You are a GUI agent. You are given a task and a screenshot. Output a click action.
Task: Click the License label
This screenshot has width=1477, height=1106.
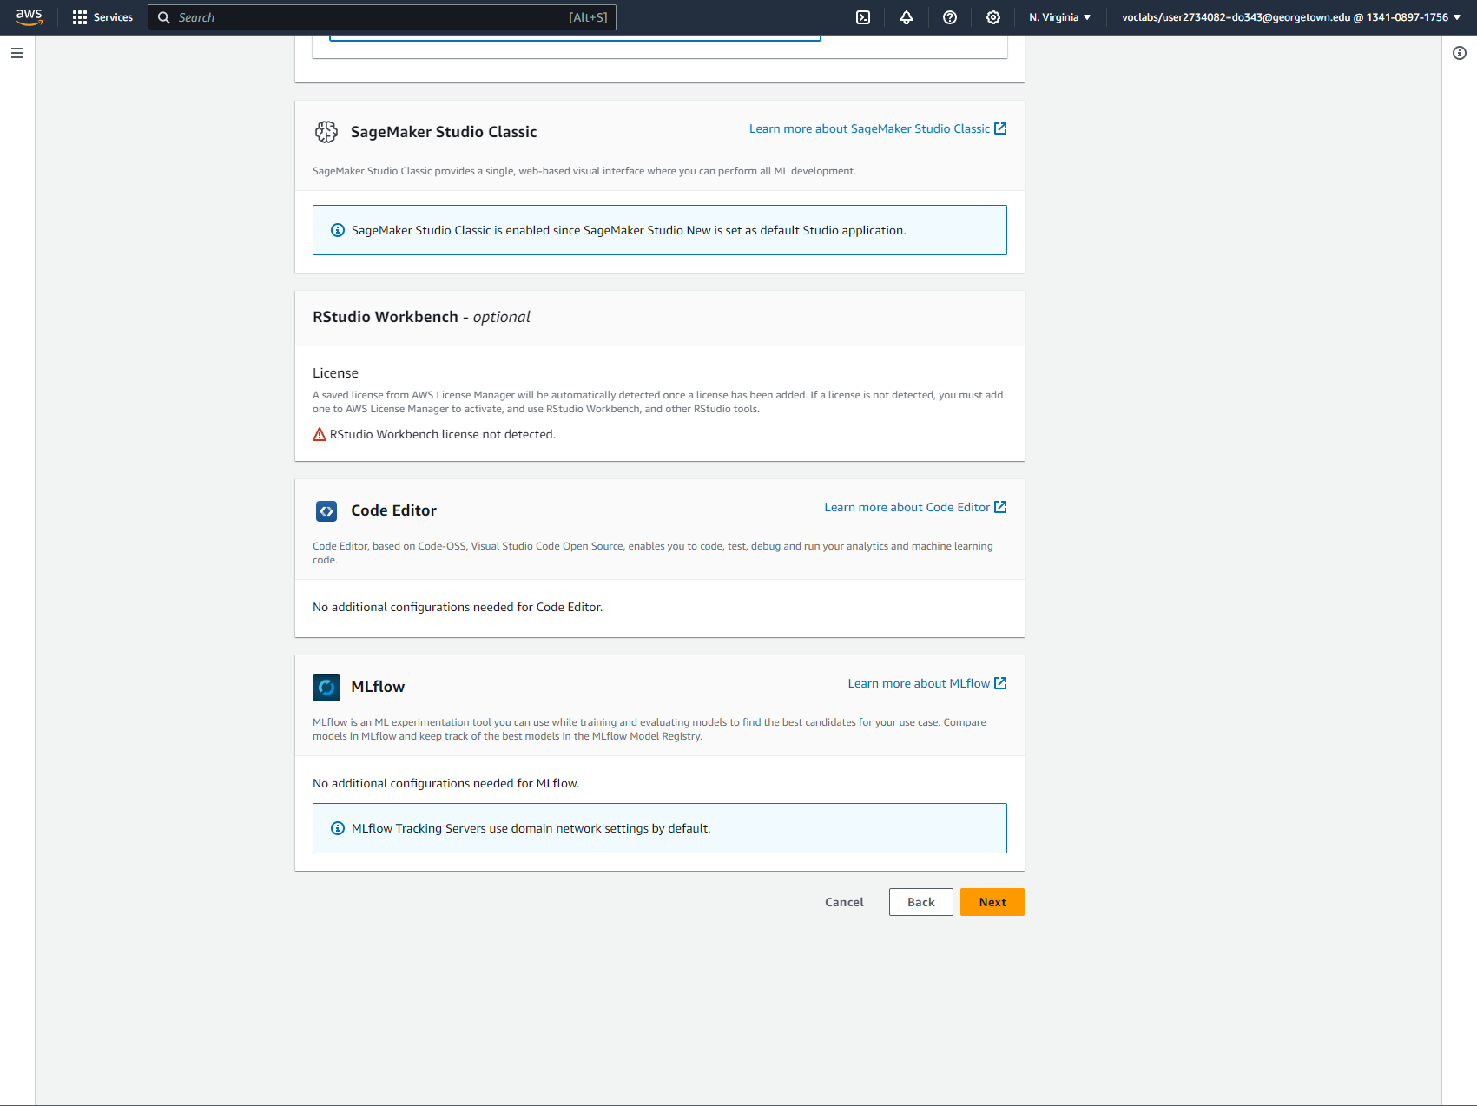click(x=335, y=373)
